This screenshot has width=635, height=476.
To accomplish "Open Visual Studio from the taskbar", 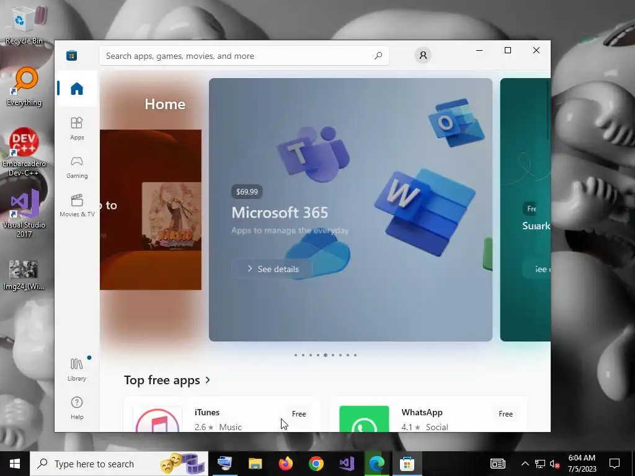I will pos(347,464).
